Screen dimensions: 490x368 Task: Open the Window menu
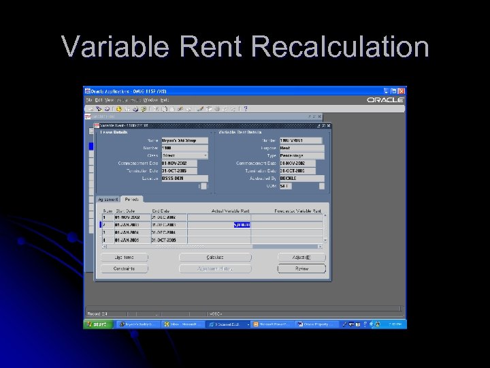(x=150, y=100)
